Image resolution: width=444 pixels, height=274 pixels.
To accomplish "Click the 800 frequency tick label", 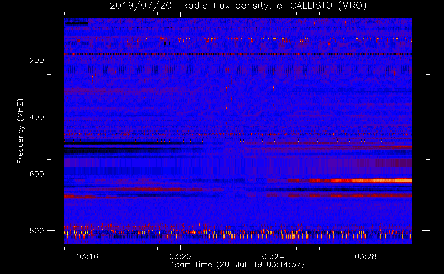I will 37,231.
